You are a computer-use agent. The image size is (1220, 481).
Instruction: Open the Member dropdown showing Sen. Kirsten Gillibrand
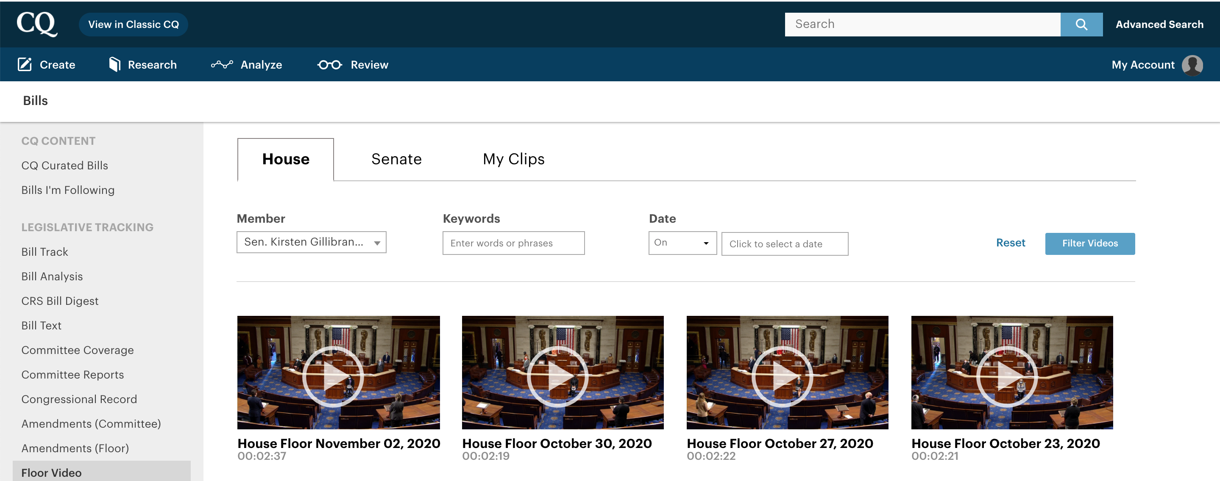coord(311,242)
